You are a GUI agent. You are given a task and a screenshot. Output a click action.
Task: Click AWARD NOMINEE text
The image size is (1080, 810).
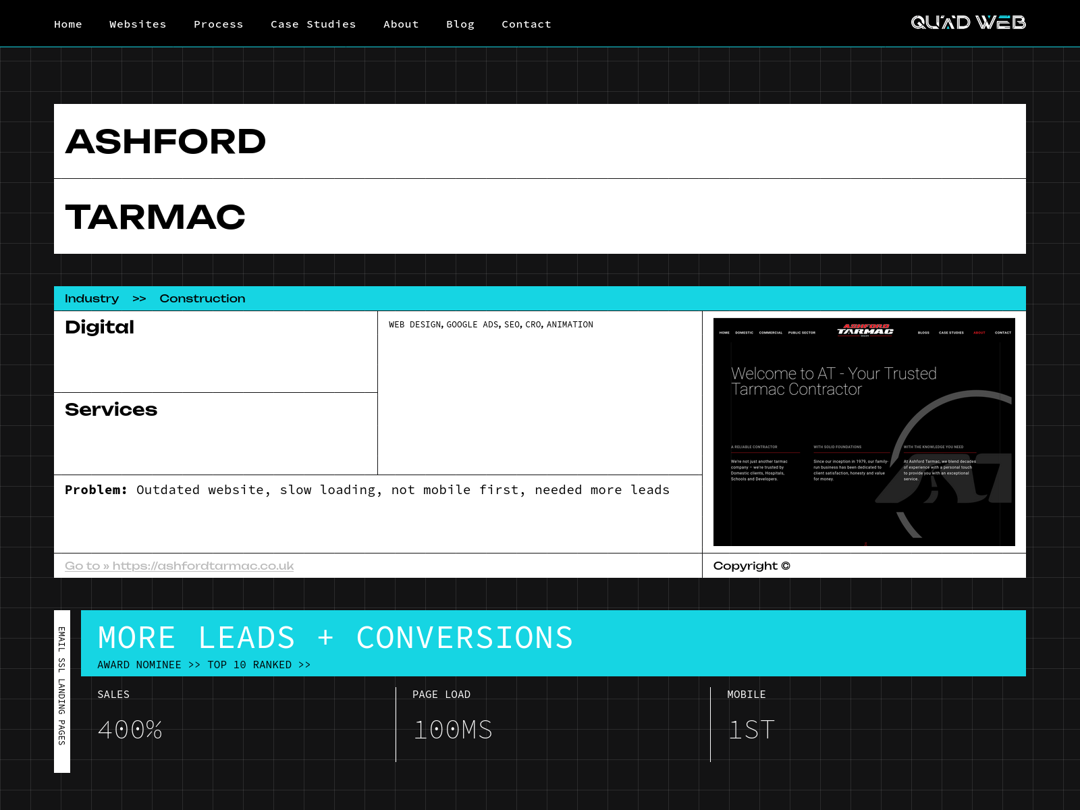(140, 665)
